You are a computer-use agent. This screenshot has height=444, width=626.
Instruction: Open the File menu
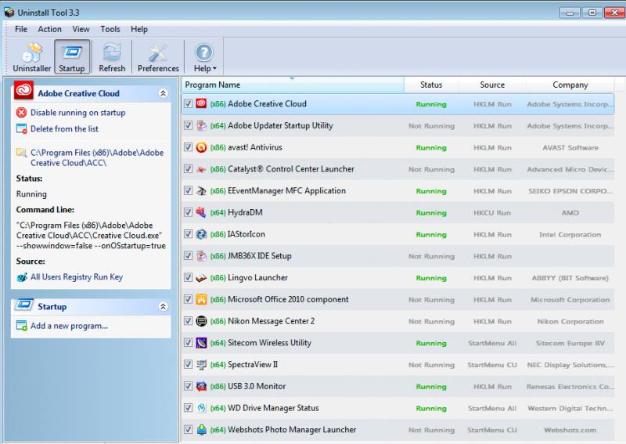coord(21,29)
